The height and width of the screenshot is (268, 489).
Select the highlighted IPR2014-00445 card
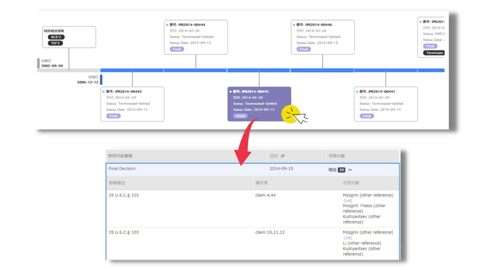point(259,104)
